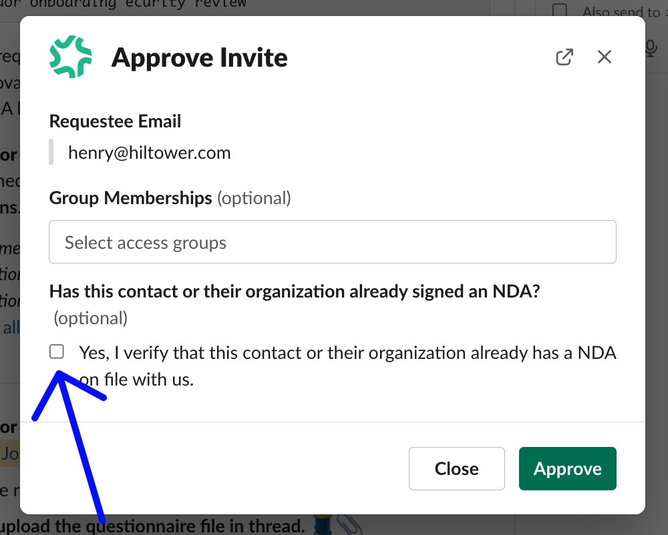Select the henry@hiltower.com email text

pyautogui.click(x=149, y=152)
